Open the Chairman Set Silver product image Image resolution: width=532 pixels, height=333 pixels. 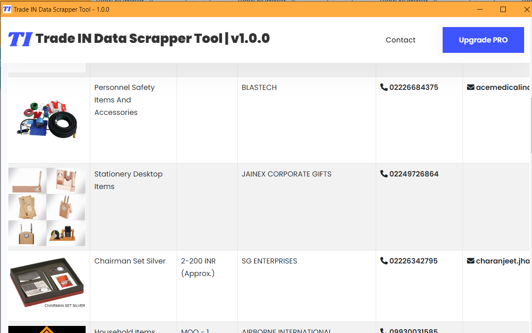point(47,282)
